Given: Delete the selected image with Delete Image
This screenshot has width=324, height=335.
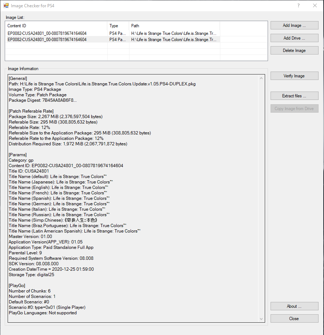Looking at the screenshot, I should 294,51.
